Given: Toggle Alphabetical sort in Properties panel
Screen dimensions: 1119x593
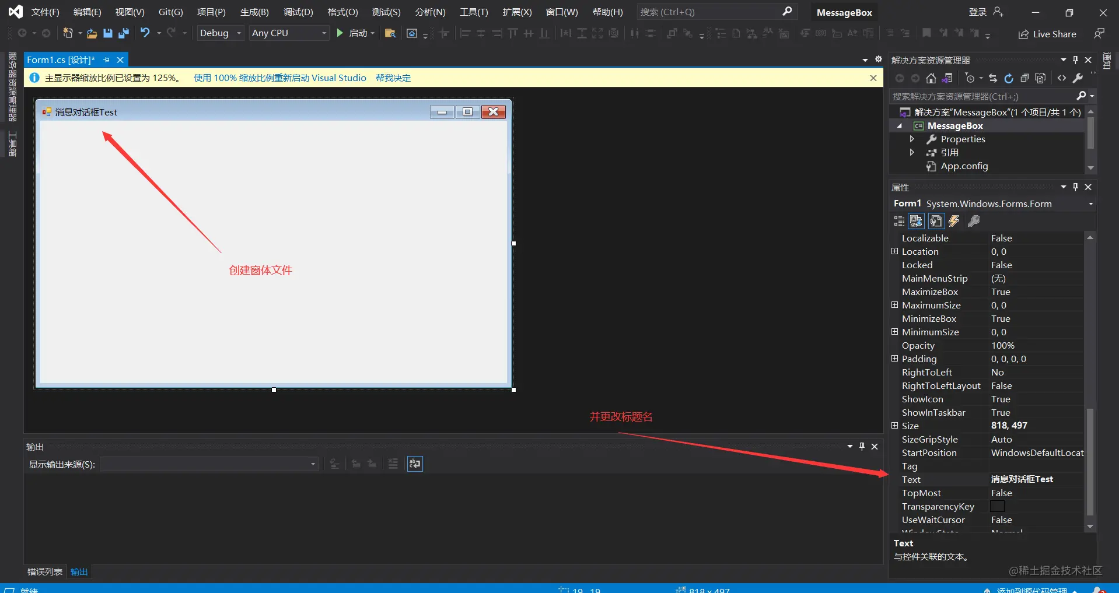Looking at the screenshot, I should point(917,221).
